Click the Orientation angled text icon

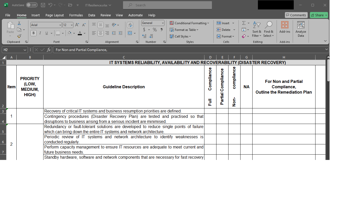pos(114,25)
